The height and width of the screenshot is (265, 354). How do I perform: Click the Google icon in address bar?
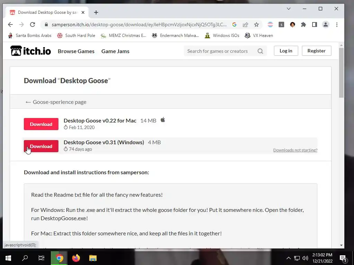tap(234, 24)
